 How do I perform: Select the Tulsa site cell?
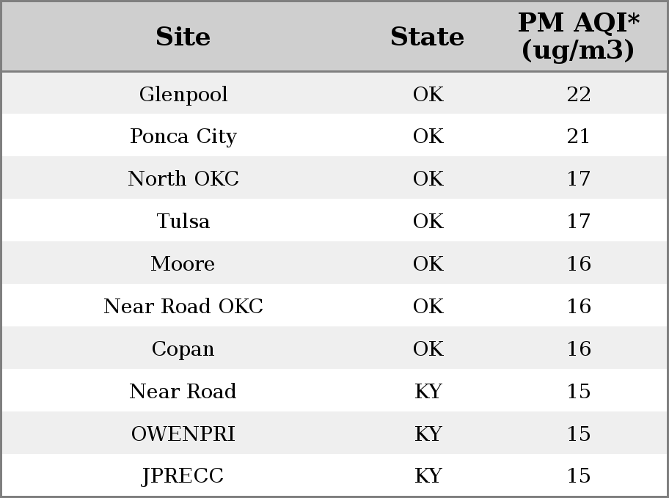pos(183,221)
